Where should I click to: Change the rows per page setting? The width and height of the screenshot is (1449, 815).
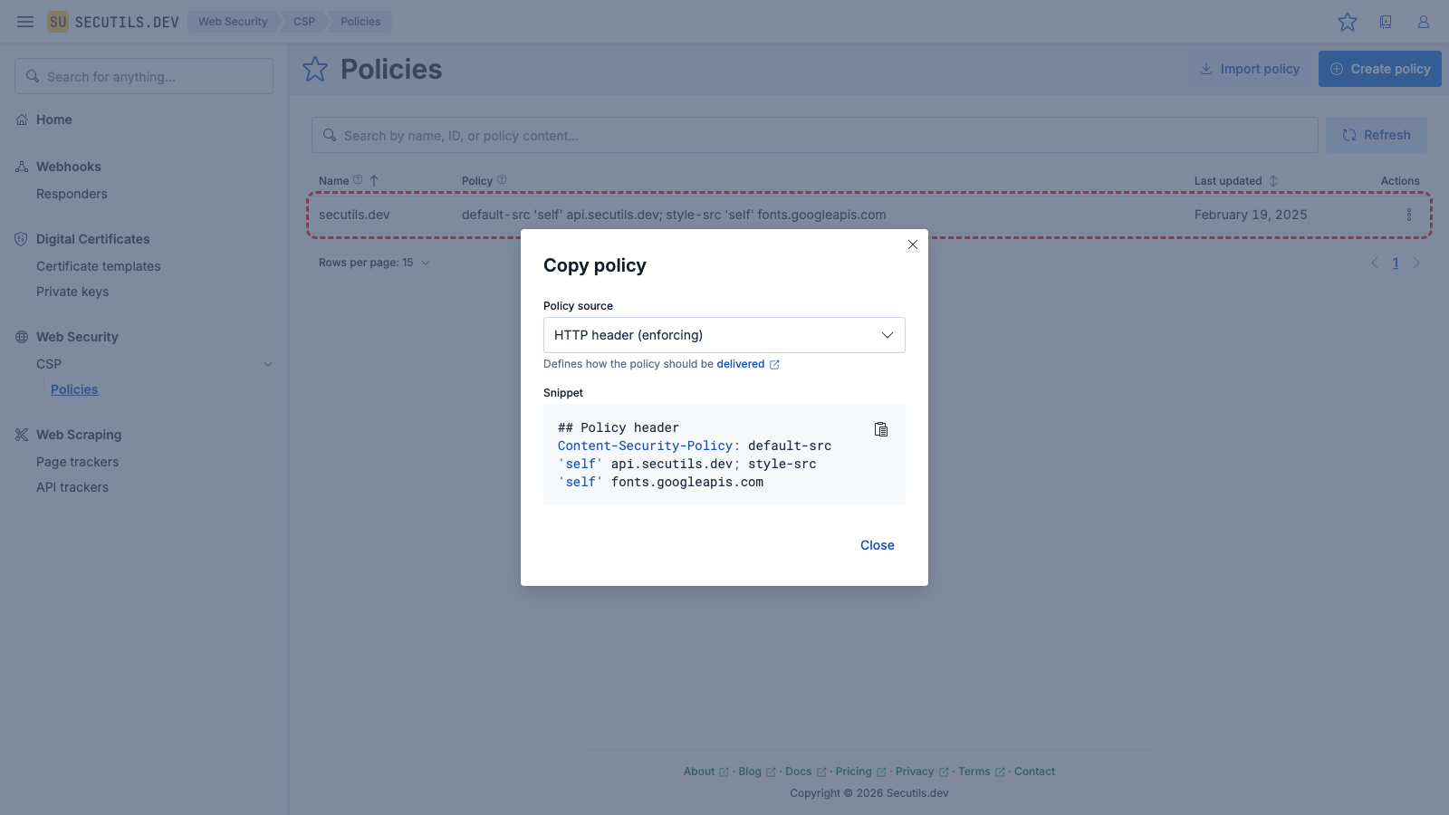click(x=374, y=263)
